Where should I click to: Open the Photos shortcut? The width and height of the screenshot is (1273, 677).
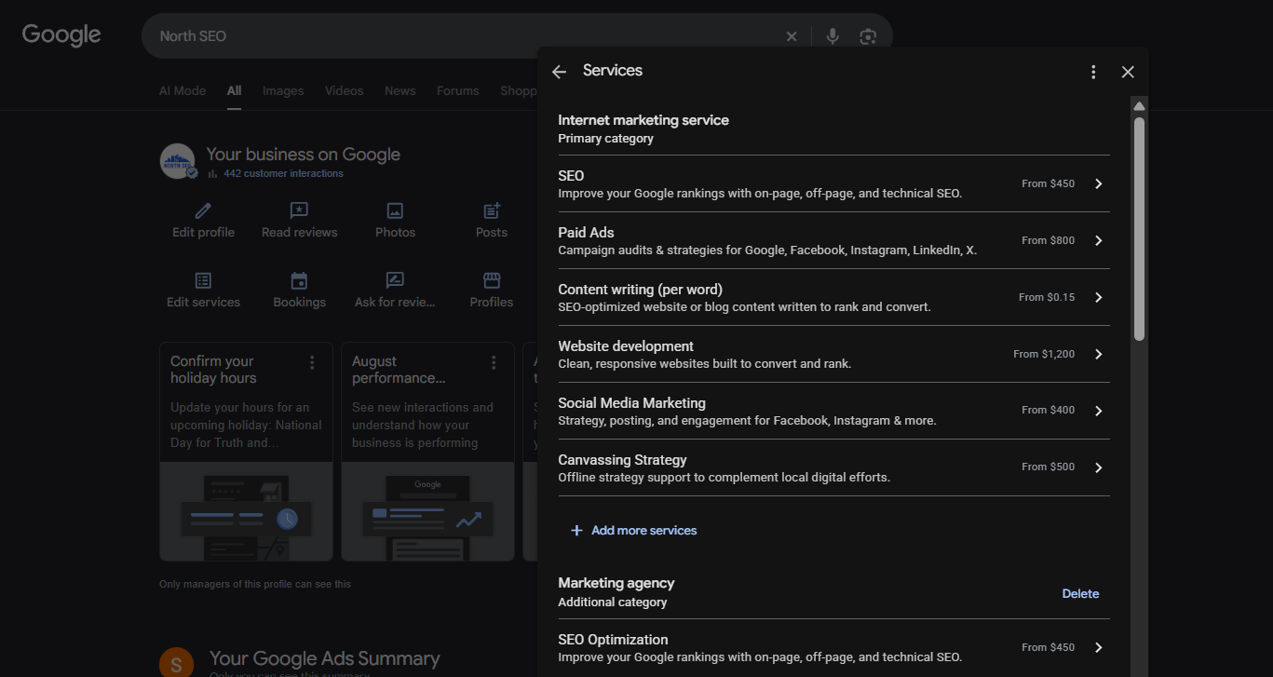click(x=395, y=220)
